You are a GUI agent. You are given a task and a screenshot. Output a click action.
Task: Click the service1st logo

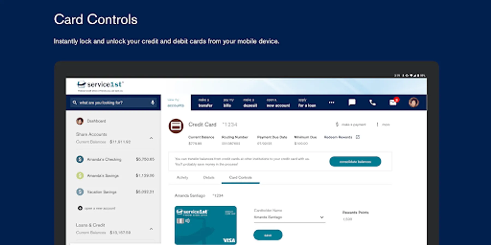pyautogui.click(x=100, y=86)
